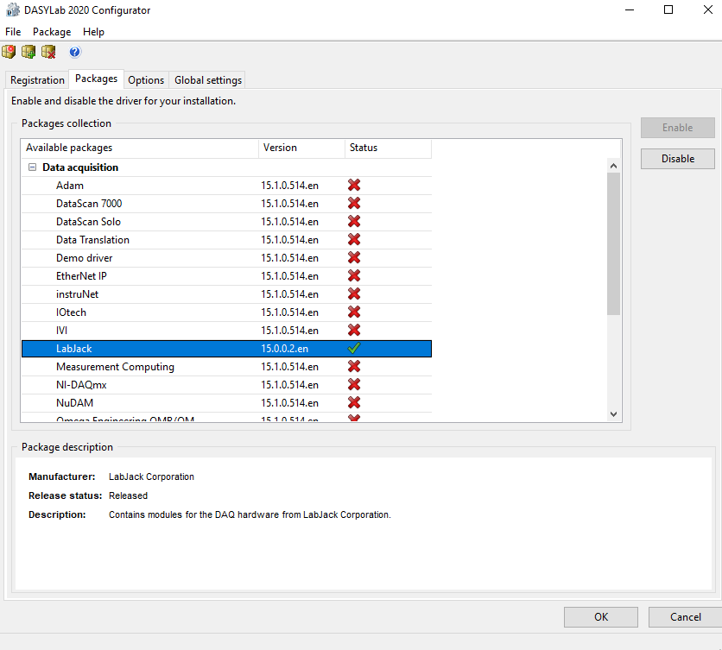Open the File menu
This screenshot has height=650, width=722.
pyautogui.click(x=13, y=31)
